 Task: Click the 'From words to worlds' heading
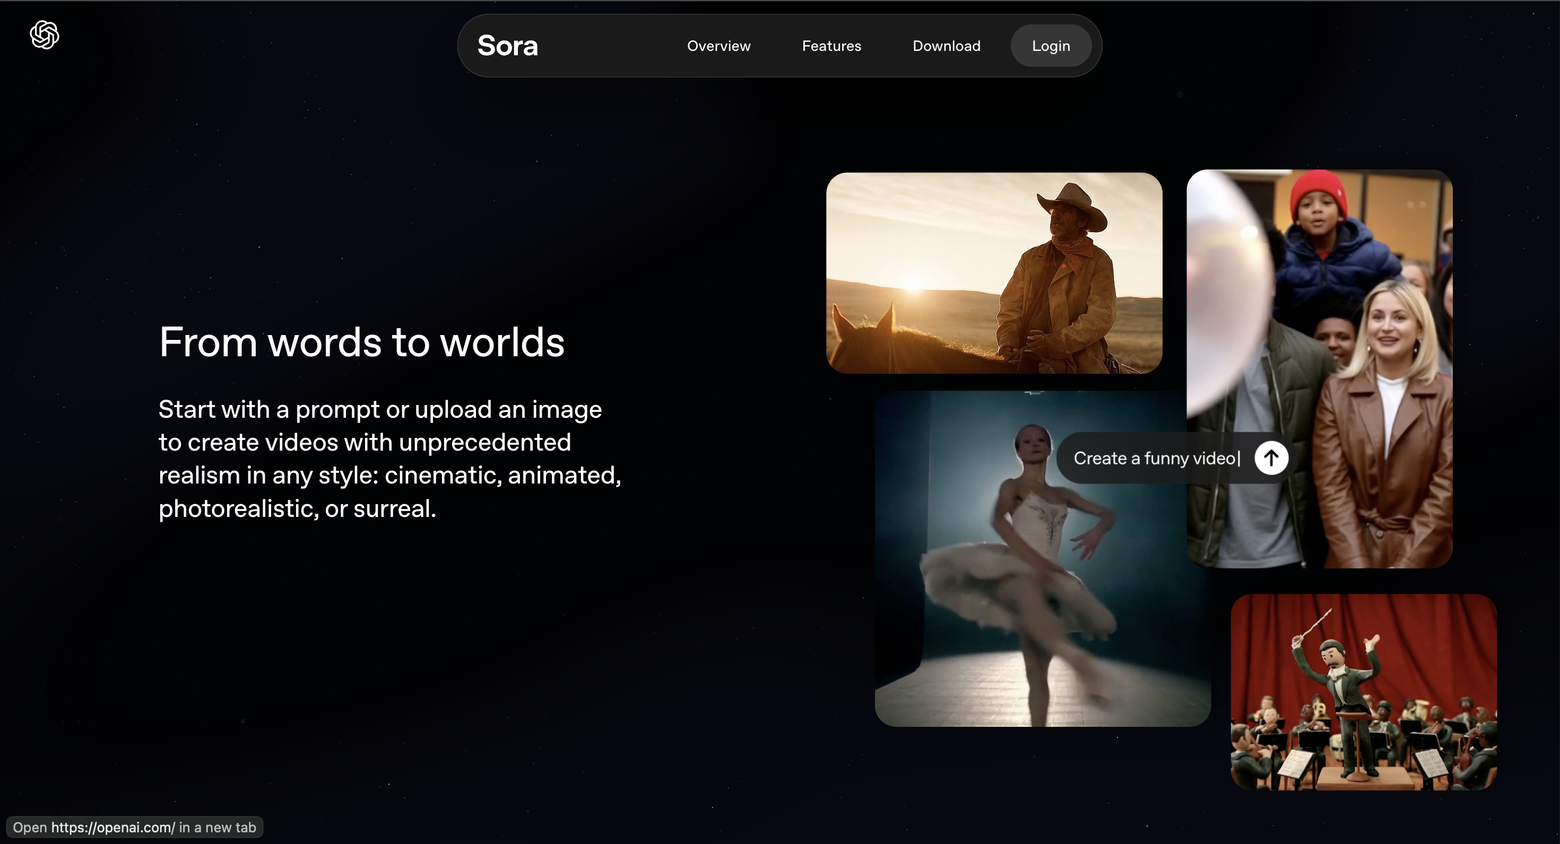[x=361, y=342]
